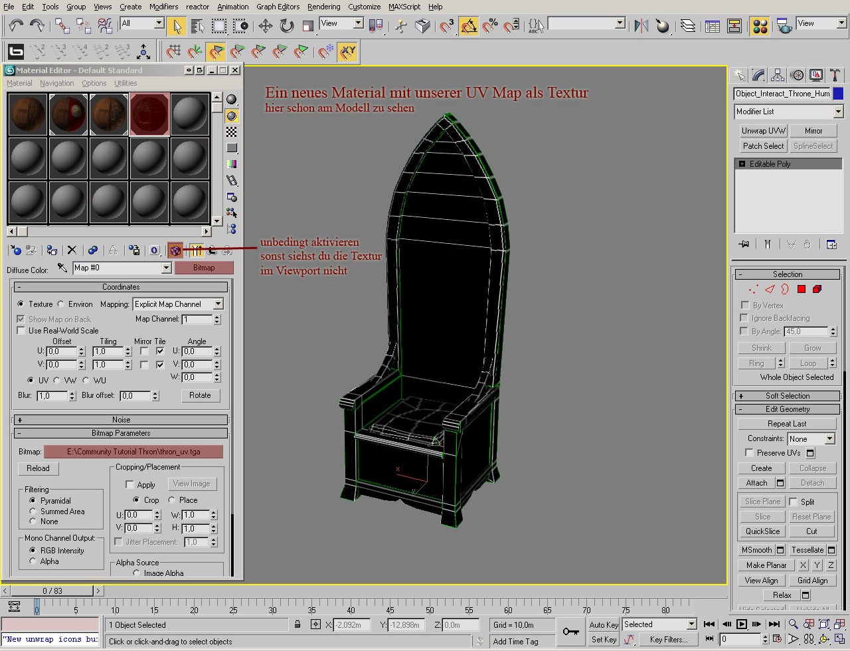
Task: Enable Use Real-World Scale checkbox
Action: (21, 330)
